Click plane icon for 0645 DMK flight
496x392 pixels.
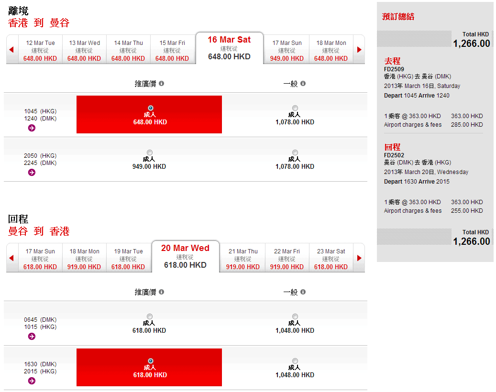(x=32, y=337)
